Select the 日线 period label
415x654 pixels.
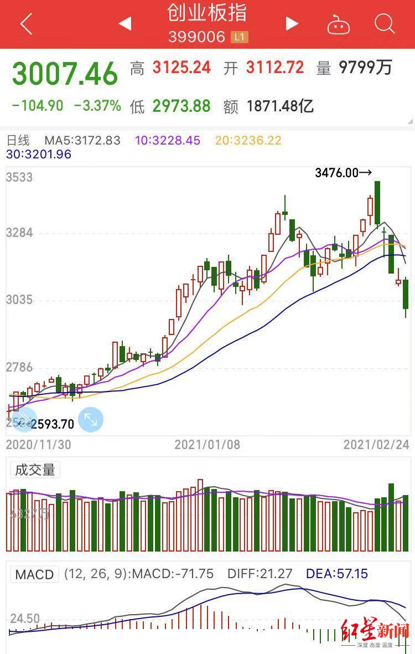(18, 140)
